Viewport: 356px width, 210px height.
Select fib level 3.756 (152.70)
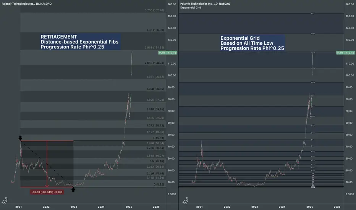[x=154, y=10]
